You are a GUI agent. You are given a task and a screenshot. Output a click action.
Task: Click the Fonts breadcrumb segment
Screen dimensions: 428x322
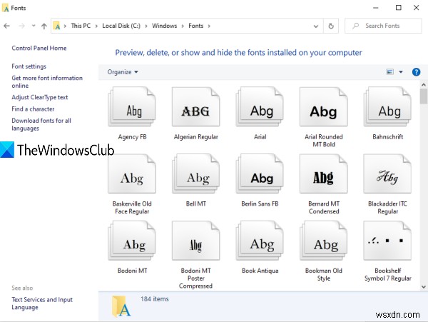pos(195,26)
